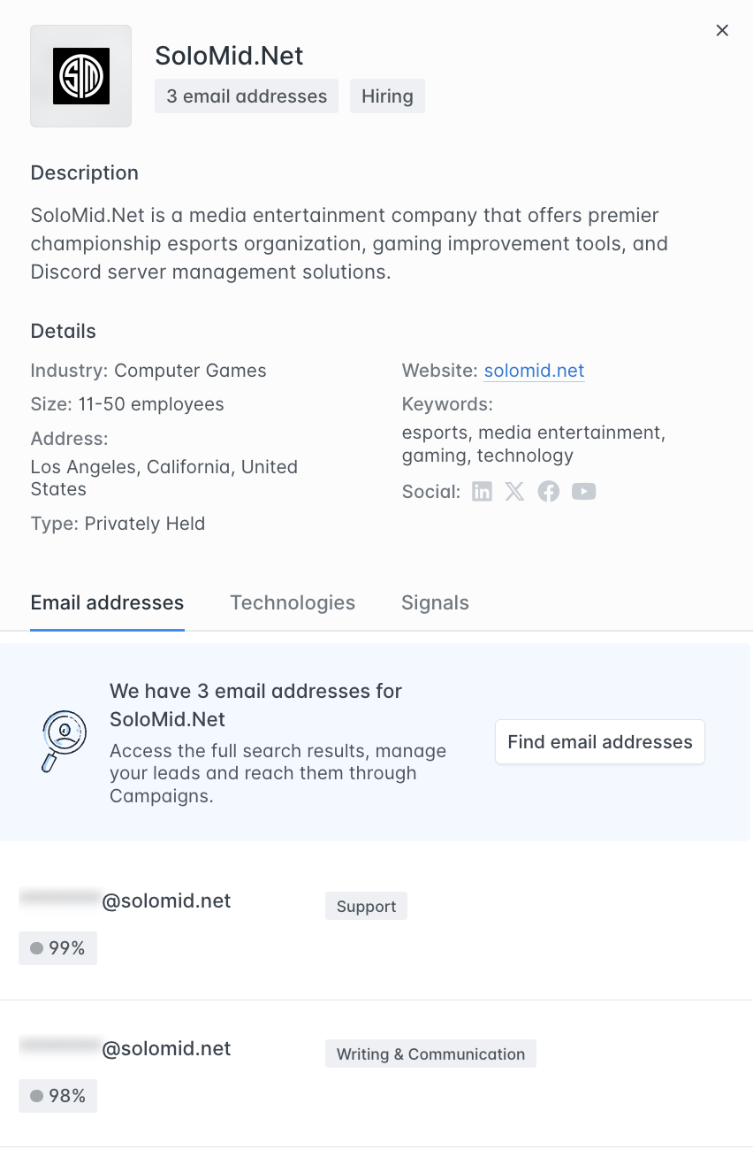This screenshot has width=753, height=1157.
Task: Open the solomid.net website link
Action: [534, 371]
